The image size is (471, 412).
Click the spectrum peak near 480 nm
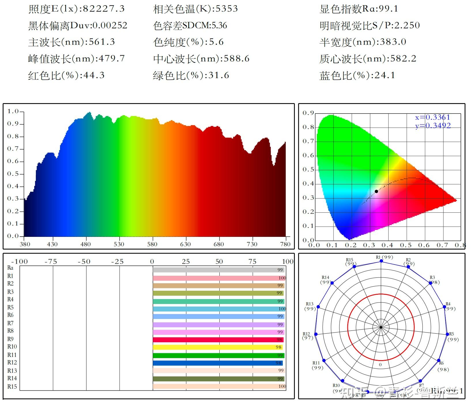point(89,113)
